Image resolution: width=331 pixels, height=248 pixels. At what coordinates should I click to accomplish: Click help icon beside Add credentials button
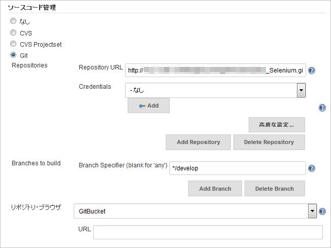pos(322,108)
